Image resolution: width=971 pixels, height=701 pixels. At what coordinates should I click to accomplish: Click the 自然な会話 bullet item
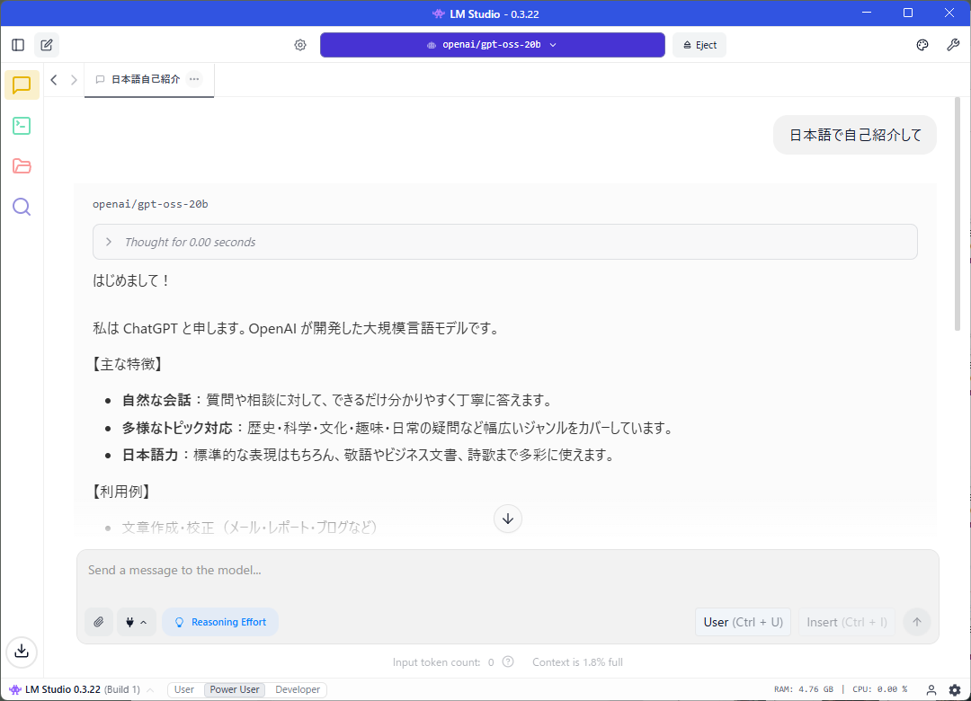tap(337, 400)
